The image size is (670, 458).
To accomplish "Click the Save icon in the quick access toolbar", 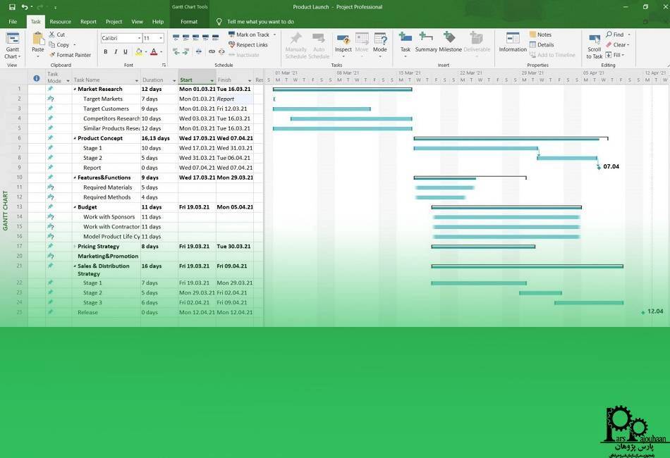I will tap(12, 7).
